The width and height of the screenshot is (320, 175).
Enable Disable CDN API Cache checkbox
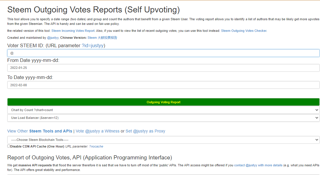click(x=9, y=146)
